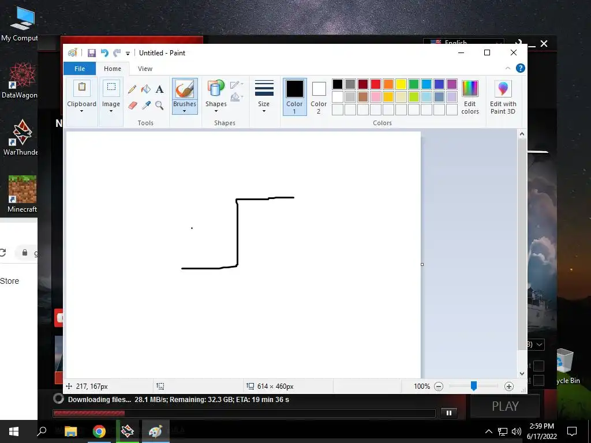Open the Size line thickness dropdown
The height and width of the screenshot is (443, 591).
coord(264,96)
